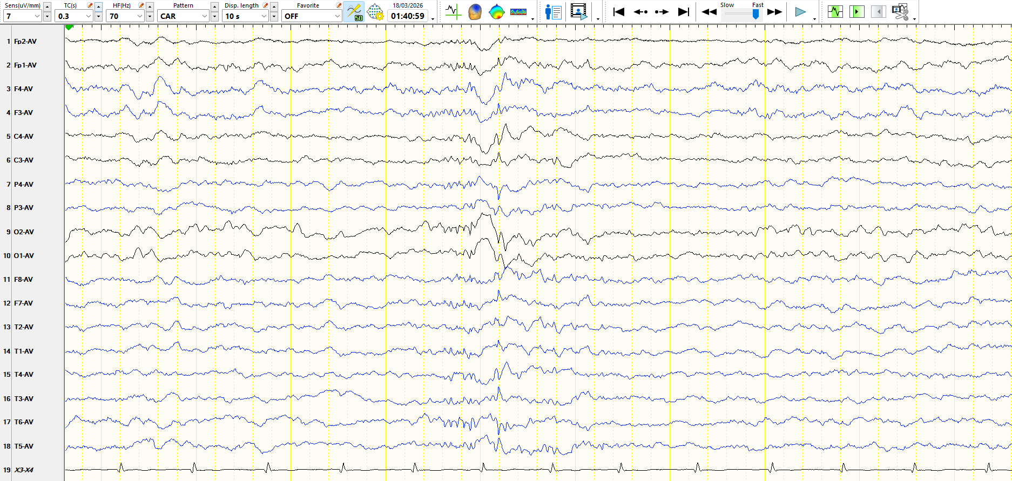Open the patient video playback window
Image resolution: width=1012 pixels, height=481 pixels.
[578, 12]
